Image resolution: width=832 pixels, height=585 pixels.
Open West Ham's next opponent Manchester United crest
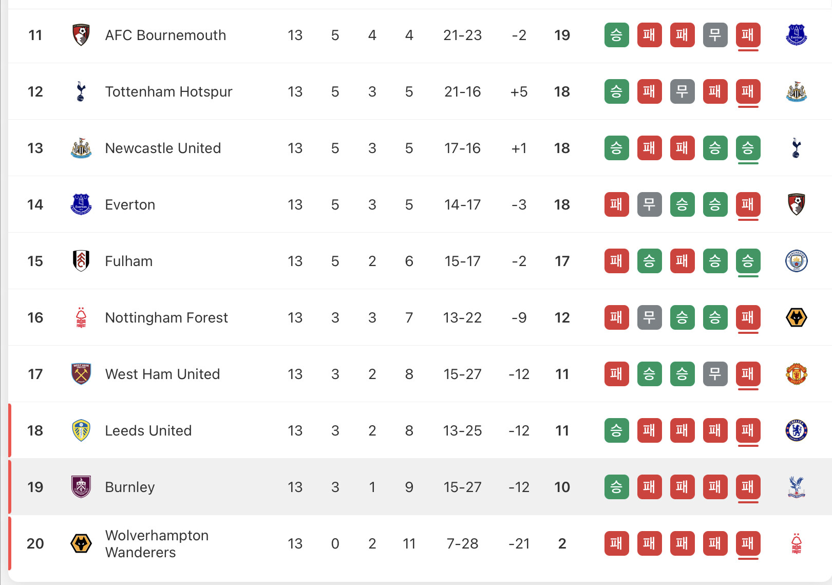coord(797,374)
